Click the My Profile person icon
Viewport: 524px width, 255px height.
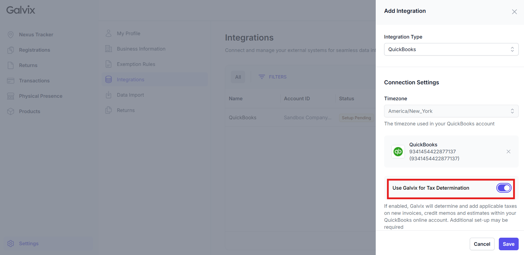(109, 34)
